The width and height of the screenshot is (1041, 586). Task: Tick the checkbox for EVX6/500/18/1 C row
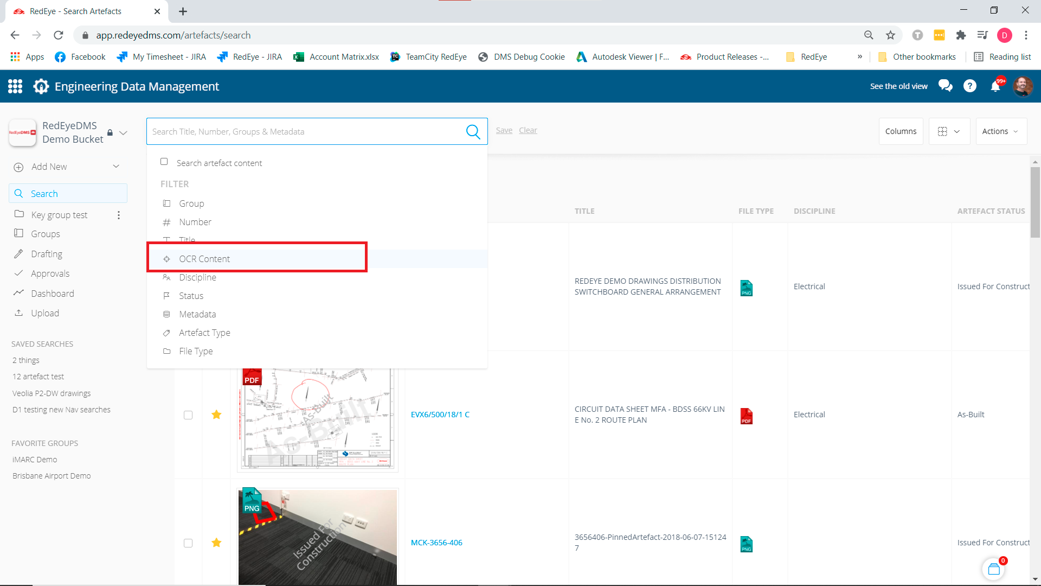[x=188, y=415]
